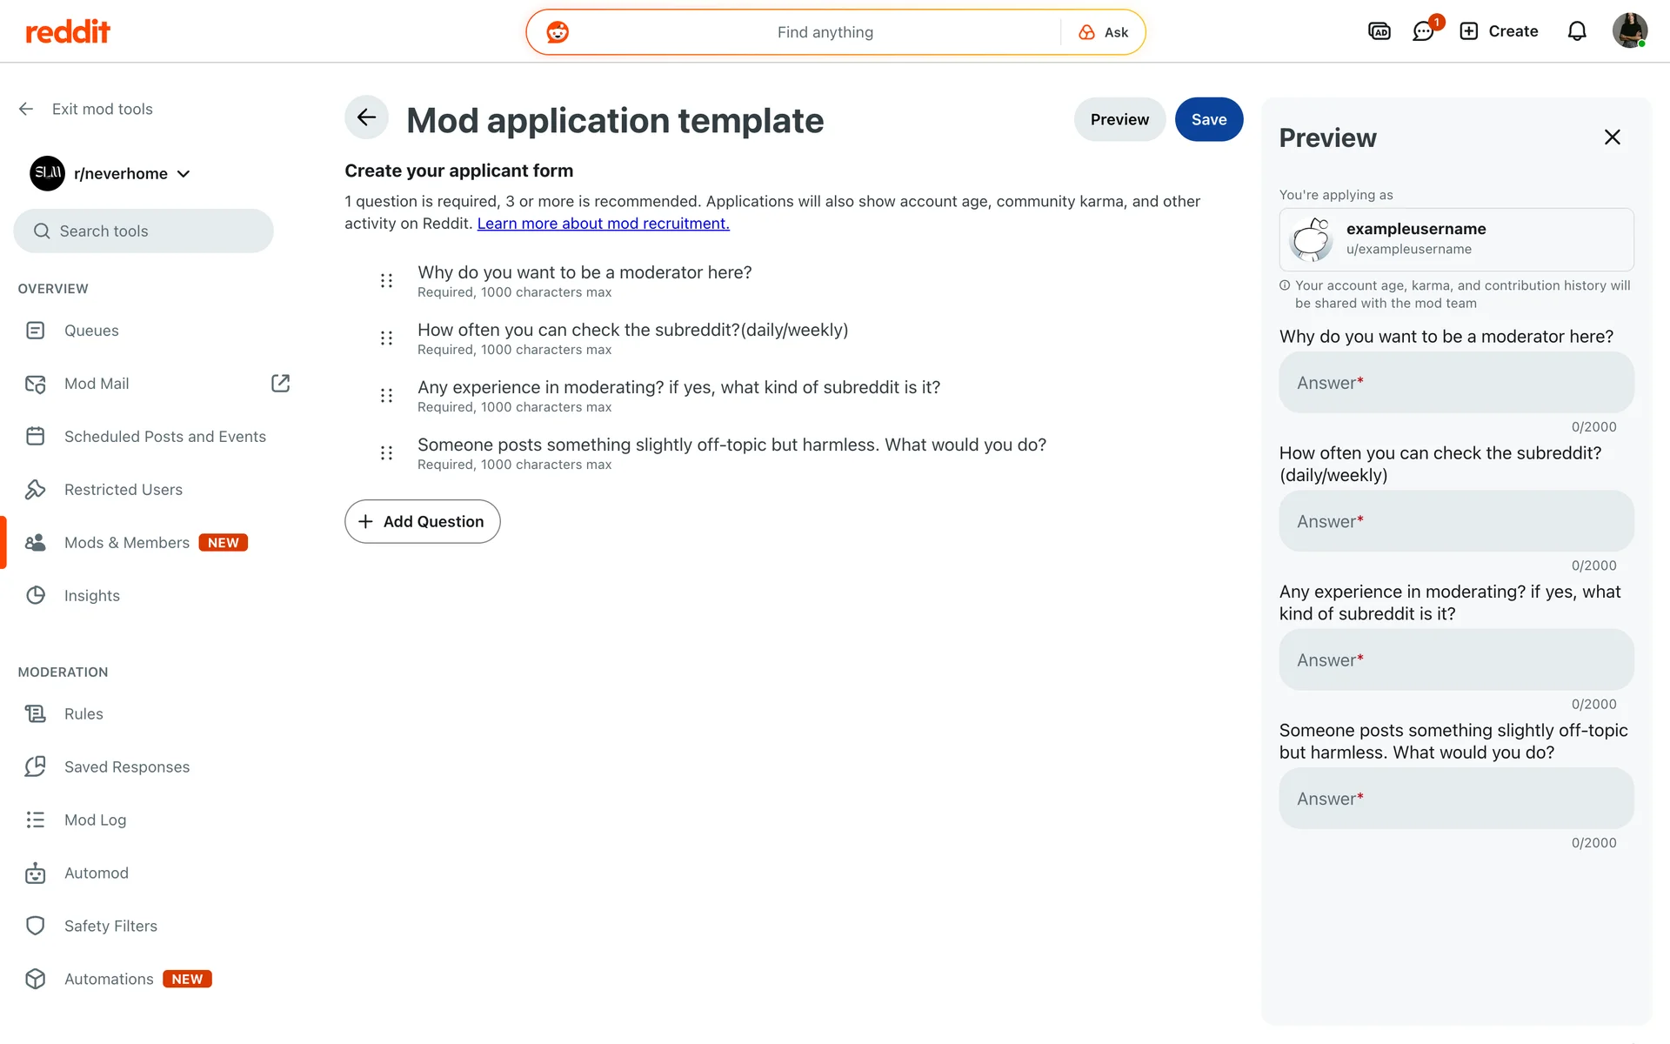Image resolution: width=1670 pixels, height=1044 pixels.
Task: Click the advertise icon in header
Action: (x=1379, y=31)
